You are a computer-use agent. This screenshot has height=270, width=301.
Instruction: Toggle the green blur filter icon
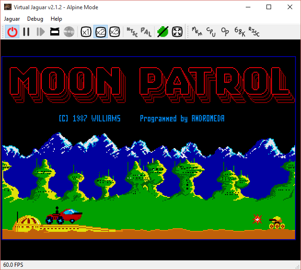162,32
